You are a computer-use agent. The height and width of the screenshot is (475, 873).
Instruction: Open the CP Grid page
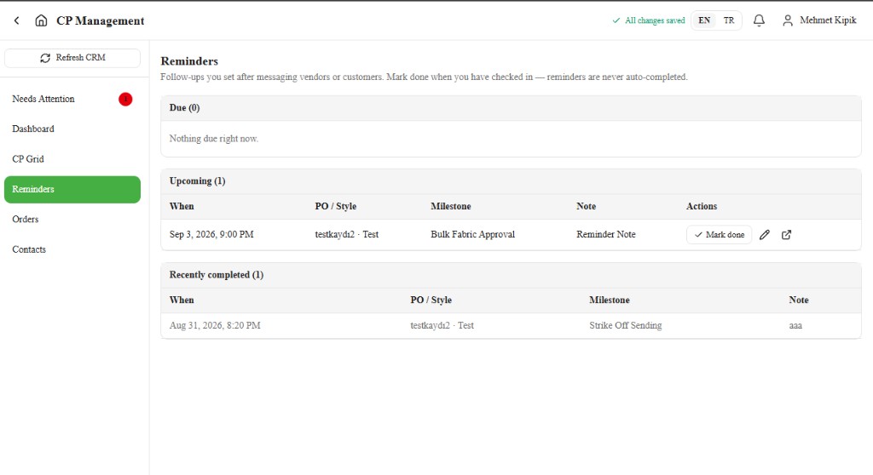coord(72,159)
